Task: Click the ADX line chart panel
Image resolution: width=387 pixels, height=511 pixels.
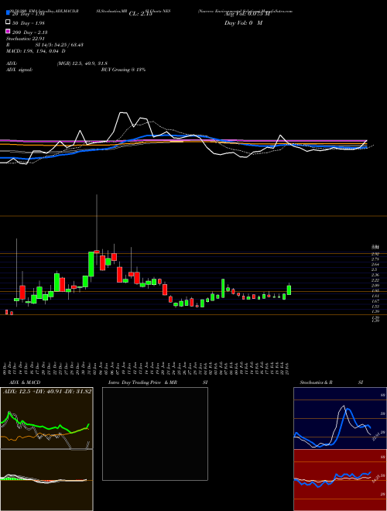Action: (47, 418)
